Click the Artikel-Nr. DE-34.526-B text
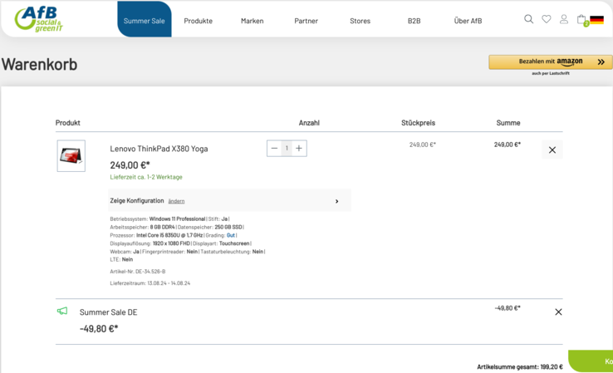The width and height of the screenshot is (613, 373). click(138, 271)
